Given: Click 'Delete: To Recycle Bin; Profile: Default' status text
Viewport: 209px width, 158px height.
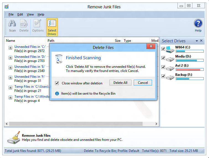Looking at the screenshot, I should coord(112,151).
